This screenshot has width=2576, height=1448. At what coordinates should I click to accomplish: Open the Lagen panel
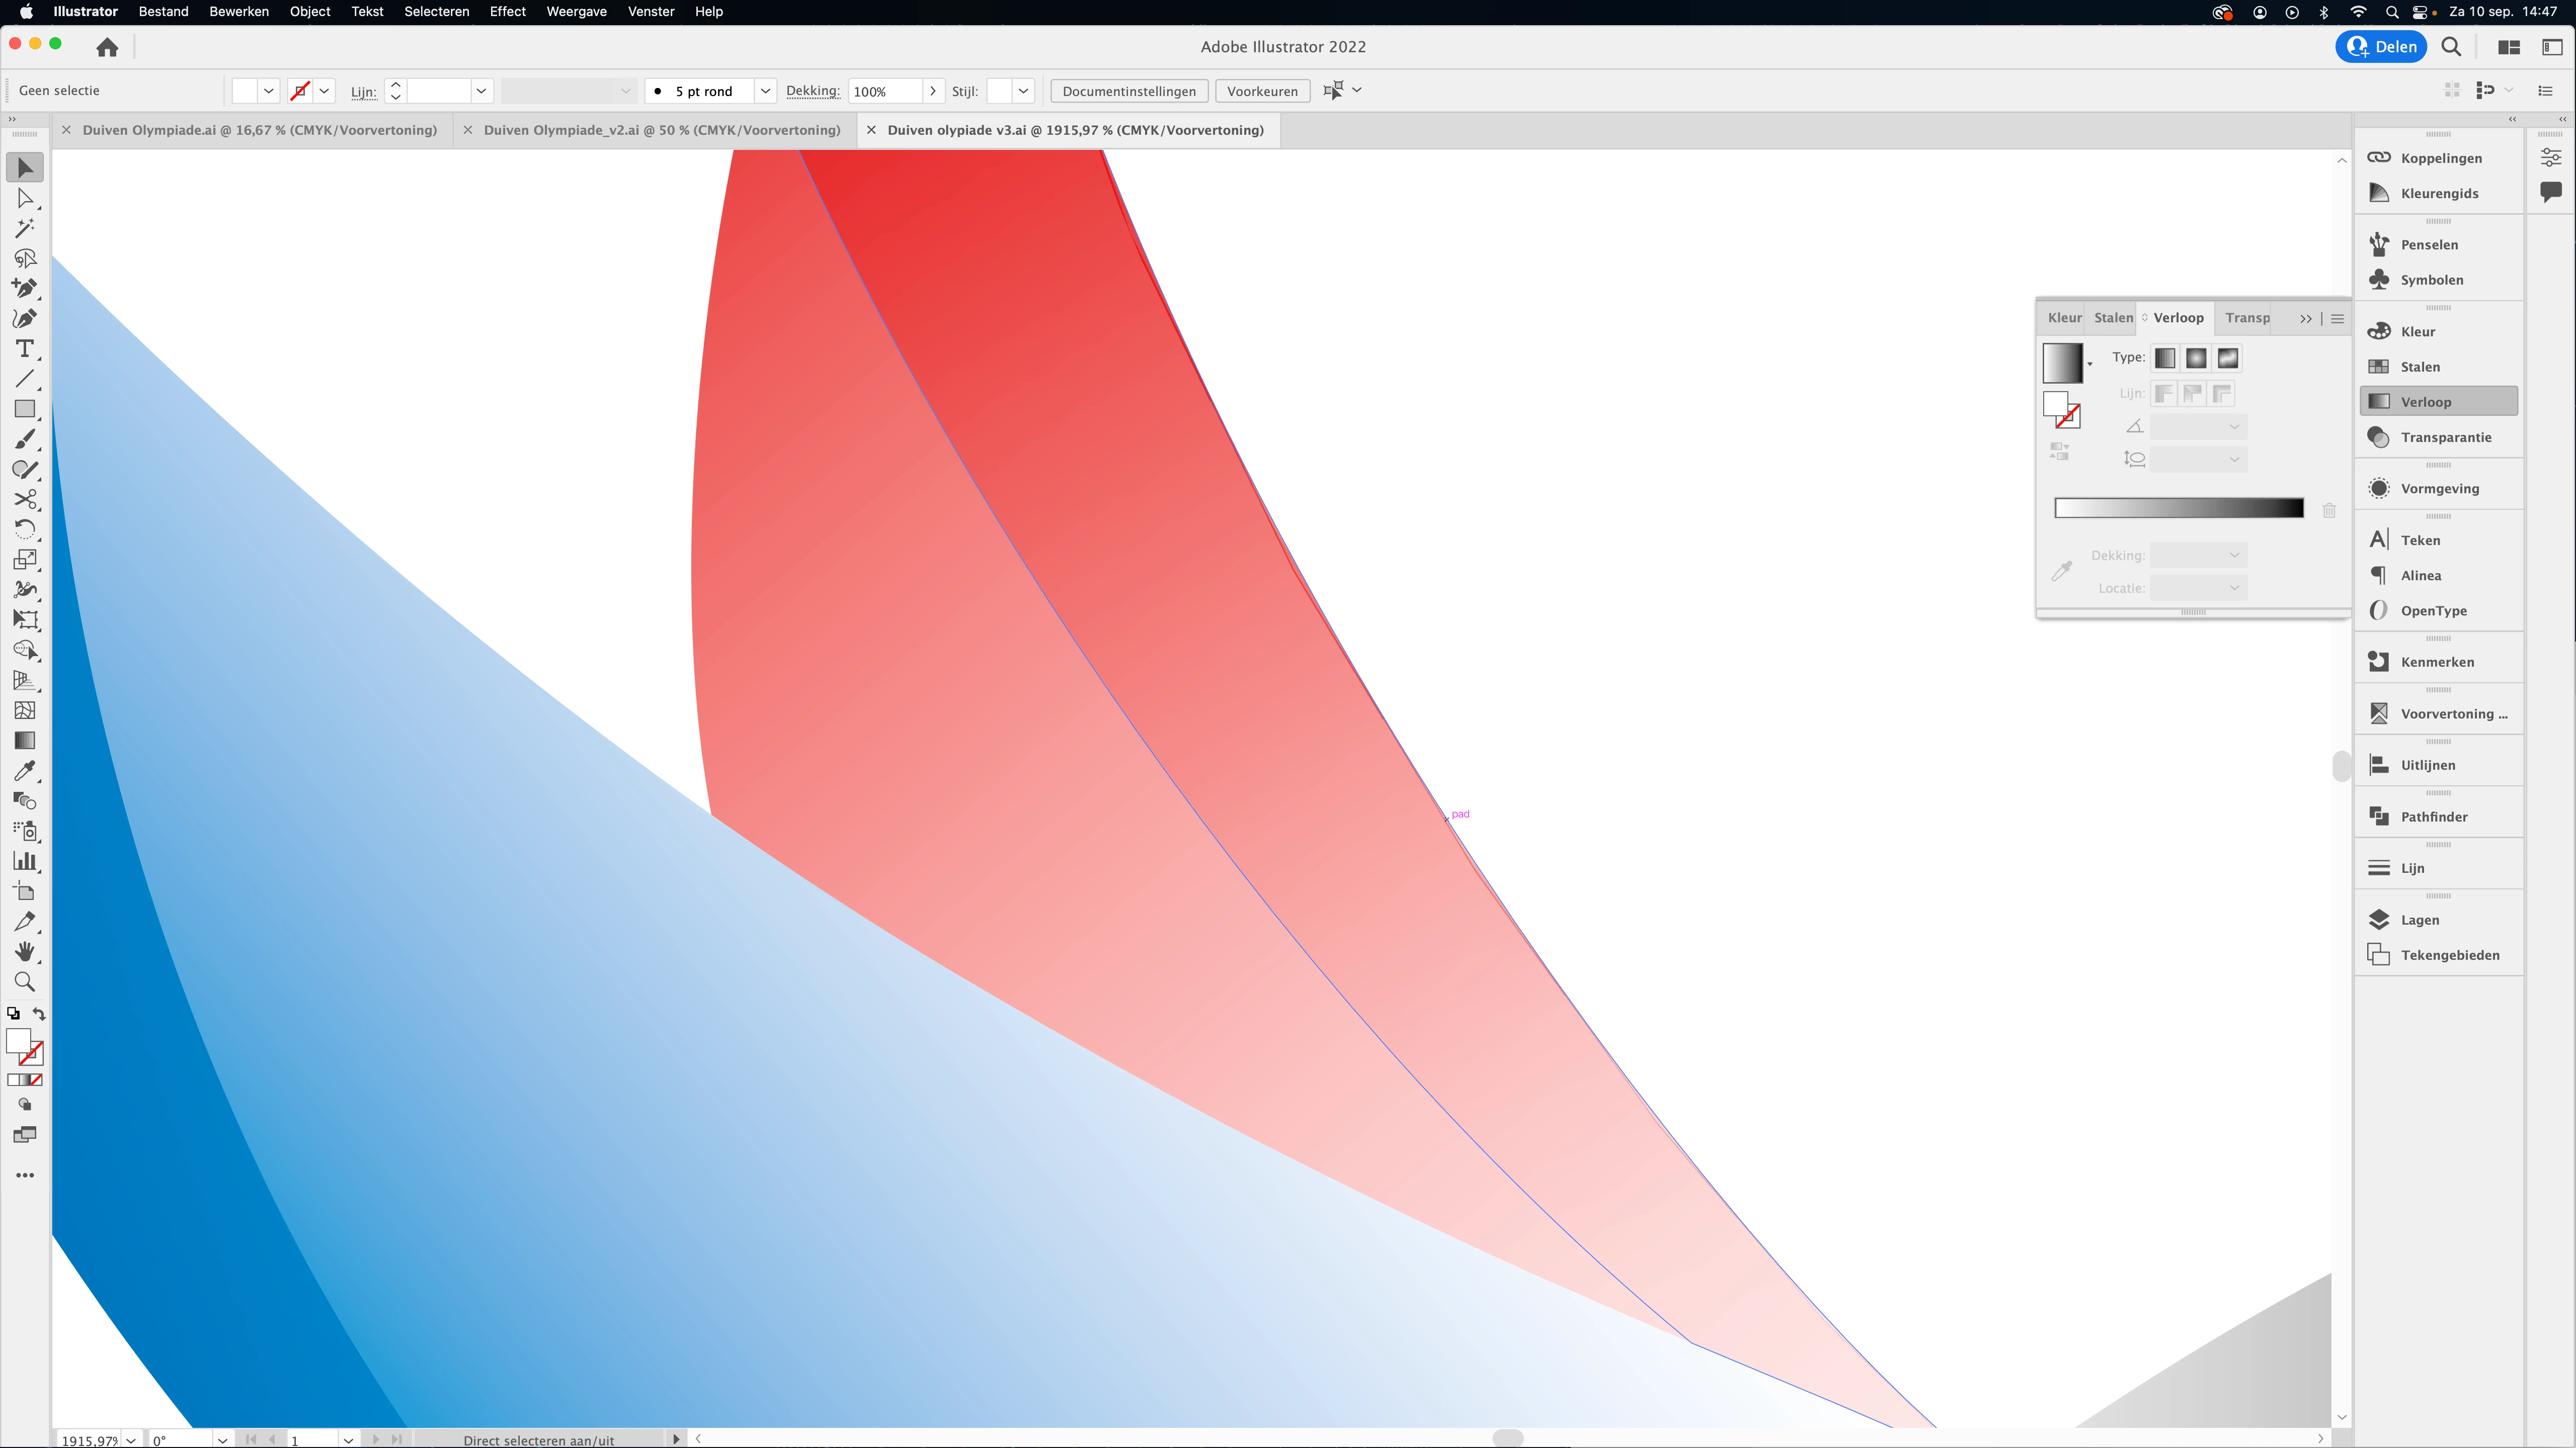pos(2419,920)
